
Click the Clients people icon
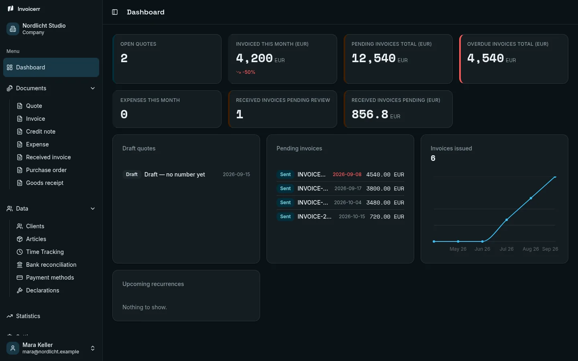20,226
